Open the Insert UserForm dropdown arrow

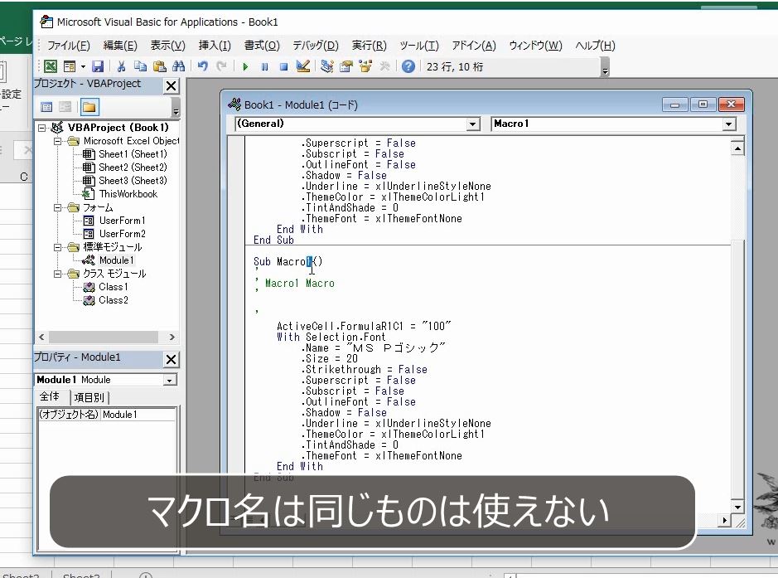83,66
